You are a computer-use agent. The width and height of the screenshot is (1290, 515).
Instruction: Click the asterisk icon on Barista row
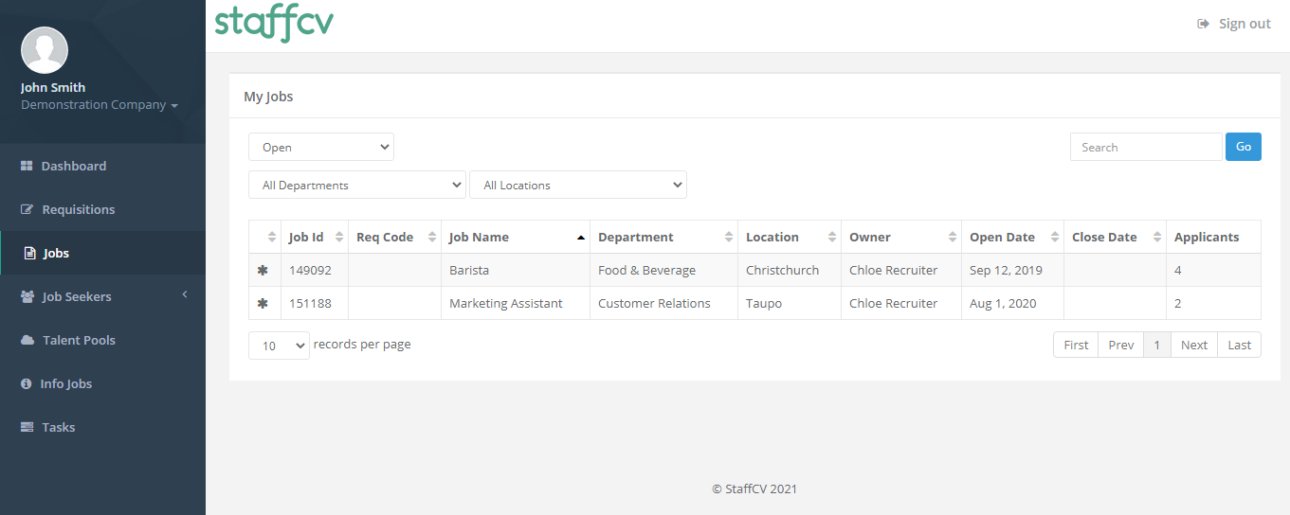coord(263,270)
